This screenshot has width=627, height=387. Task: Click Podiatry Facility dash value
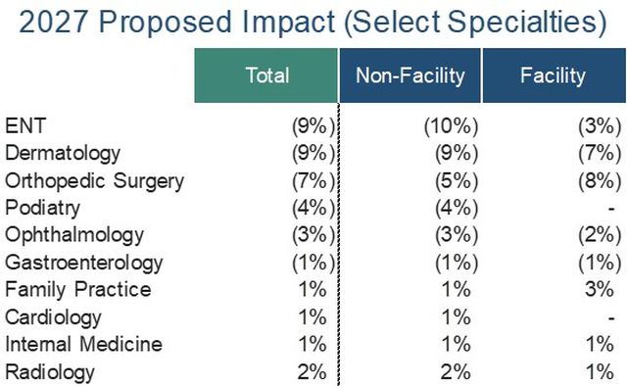coord(611,209)
